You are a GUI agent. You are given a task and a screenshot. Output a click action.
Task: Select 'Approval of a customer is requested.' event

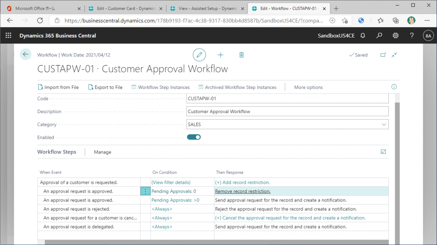79,182
